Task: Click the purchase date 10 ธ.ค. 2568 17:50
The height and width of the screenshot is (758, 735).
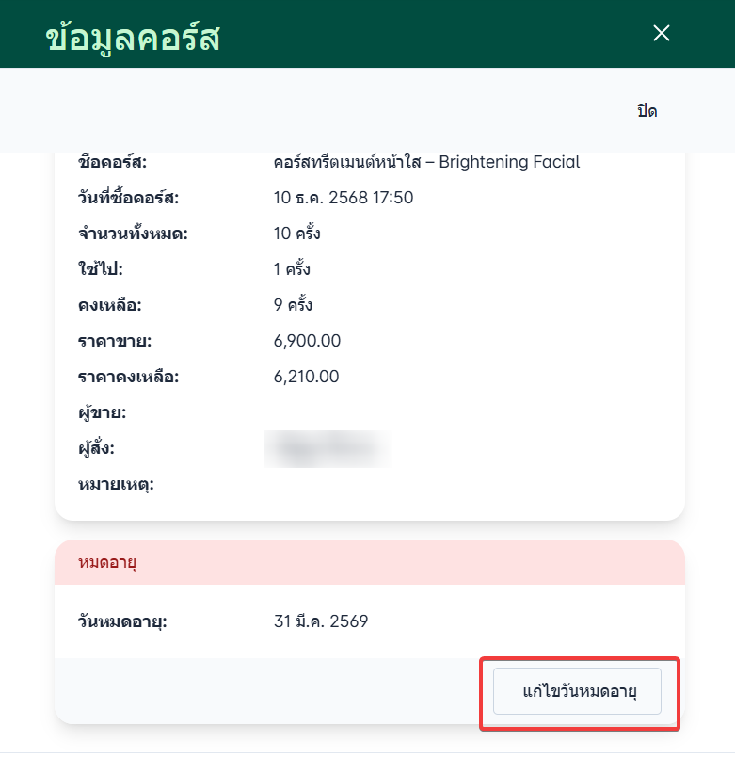Action: click(344, 198)
